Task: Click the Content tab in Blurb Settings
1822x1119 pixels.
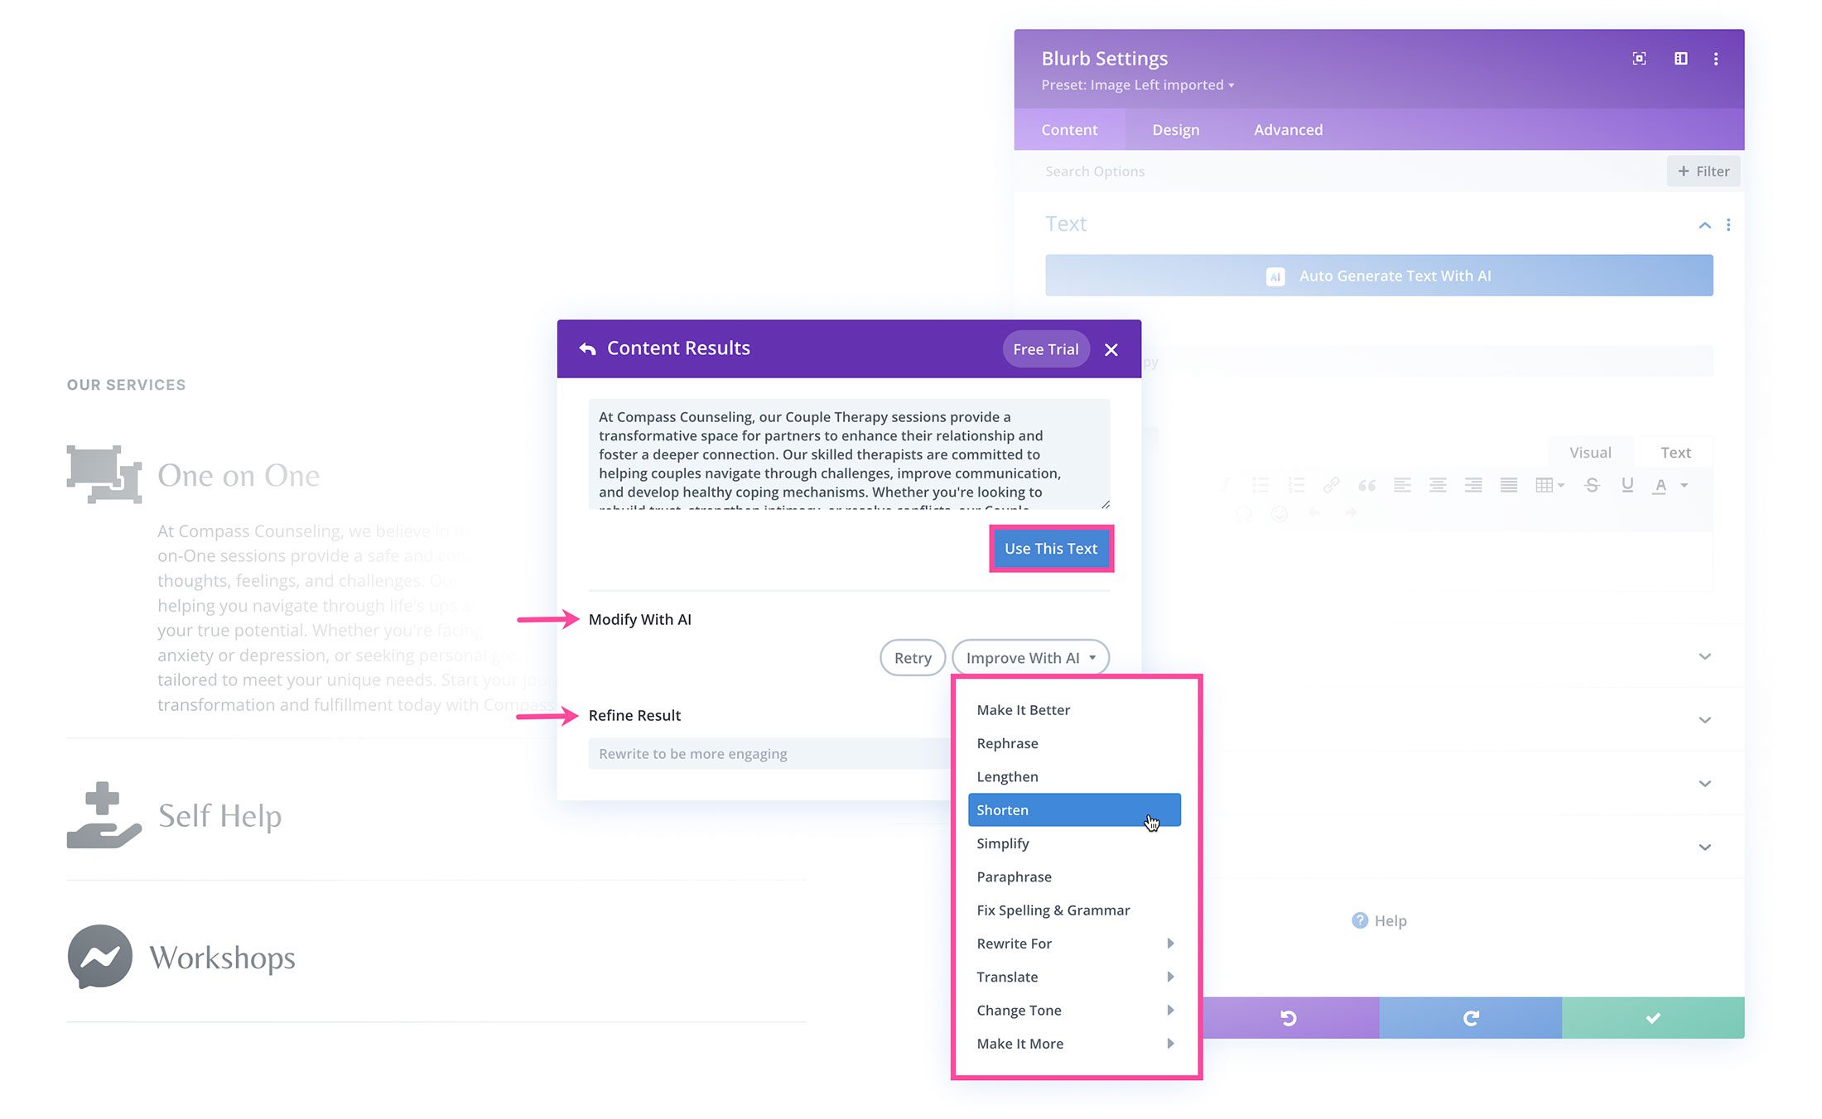Action: tap(1070, 129)
